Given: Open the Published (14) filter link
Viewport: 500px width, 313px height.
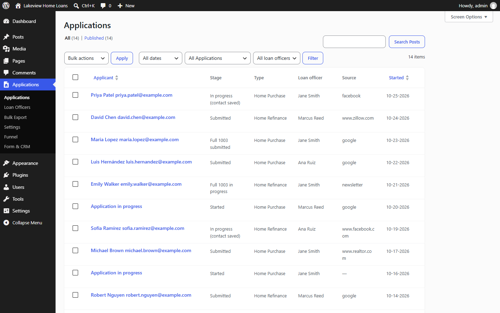Looking at the screenshot, I should click(x=98, y=38).
